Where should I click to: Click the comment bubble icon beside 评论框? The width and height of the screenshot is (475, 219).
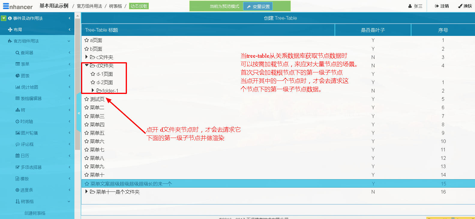coord(17,144)
